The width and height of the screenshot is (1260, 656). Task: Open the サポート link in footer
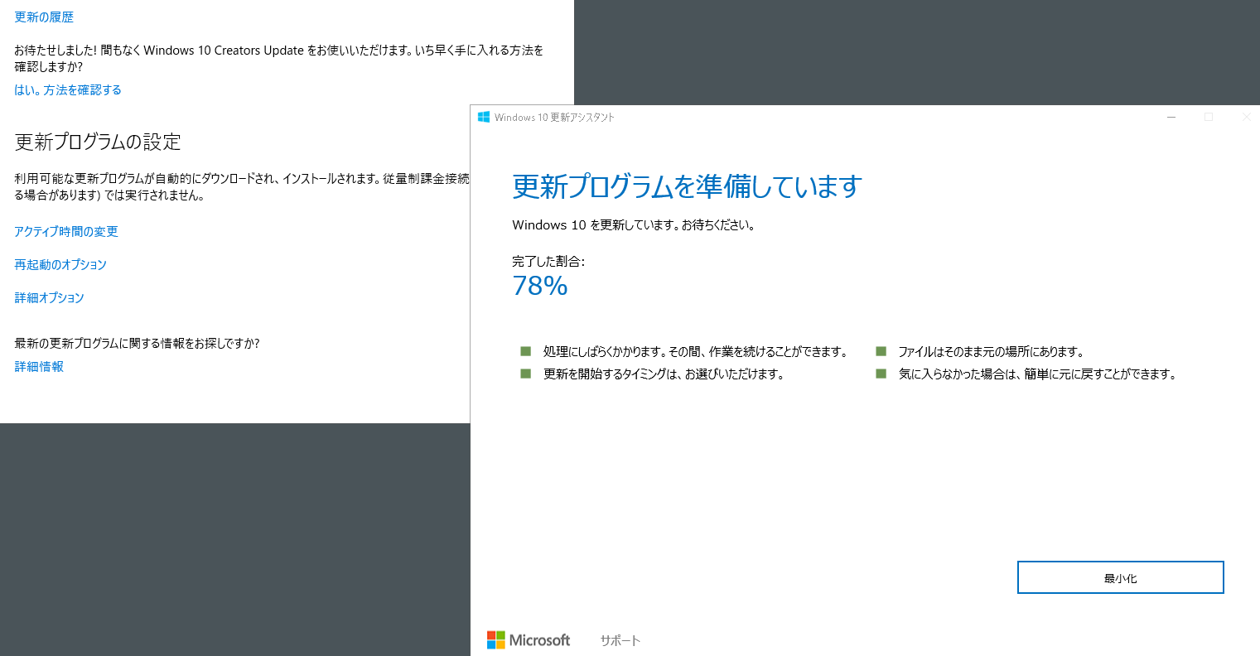click(x=620, y=640)
